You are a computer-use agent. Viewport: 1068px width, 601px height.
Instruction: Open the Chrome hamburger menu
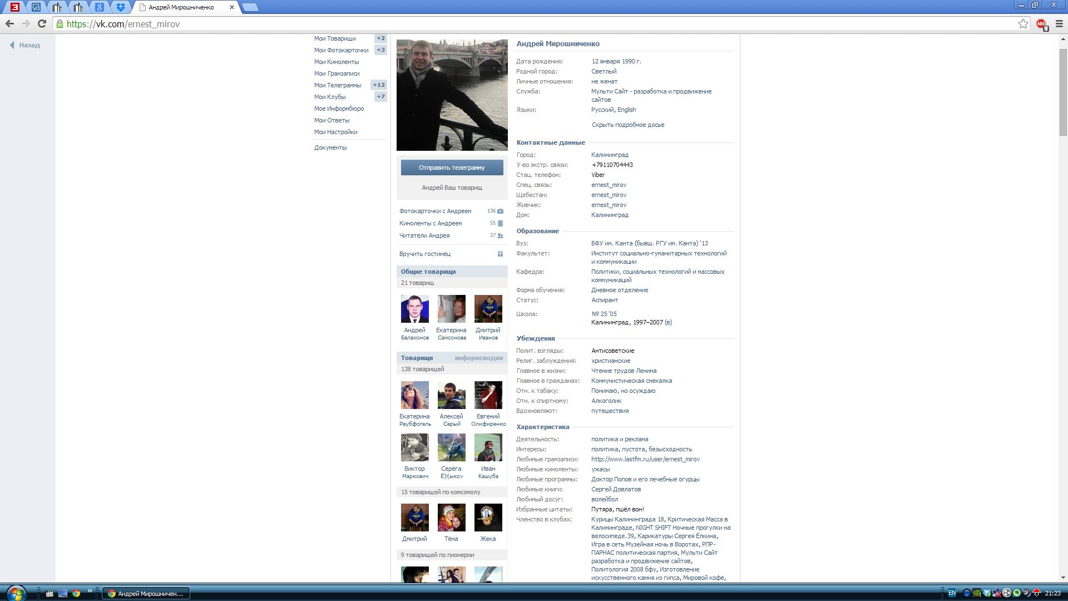coord(1059,24)
